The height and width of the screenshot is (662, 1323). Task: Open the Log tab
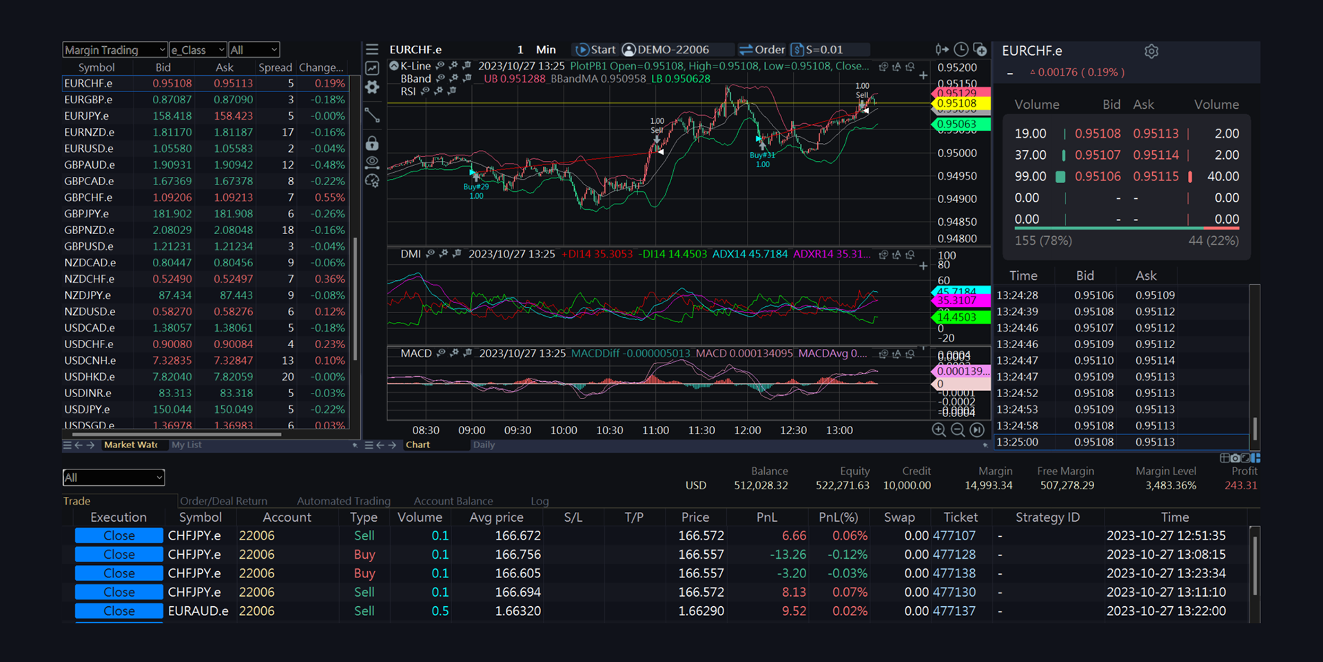540,501
